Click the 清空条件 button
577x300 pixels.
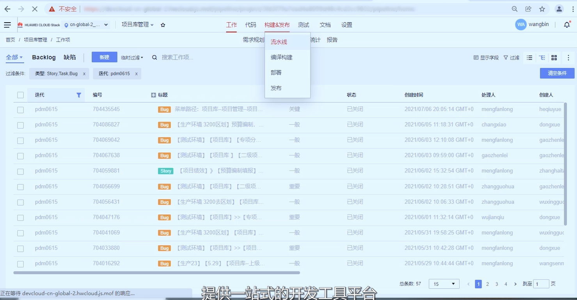coord(557,73)
